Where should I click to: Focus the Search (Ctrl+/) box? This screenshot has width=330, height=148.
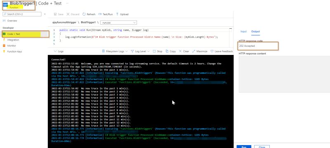(22, 14)
